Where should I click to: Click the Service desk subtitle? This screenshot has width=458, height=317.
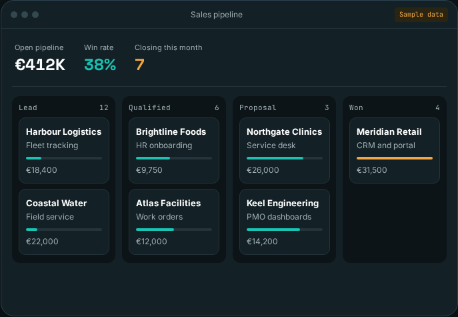271,145
